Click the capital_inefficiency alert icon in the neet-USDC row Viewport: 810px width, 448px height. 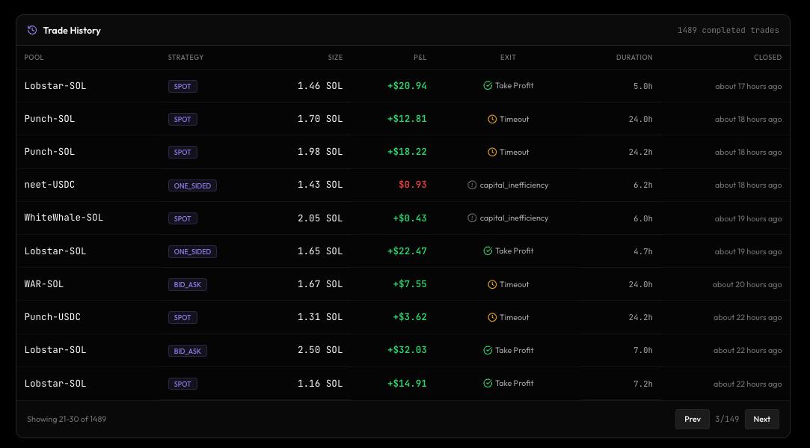coord(472,185)
